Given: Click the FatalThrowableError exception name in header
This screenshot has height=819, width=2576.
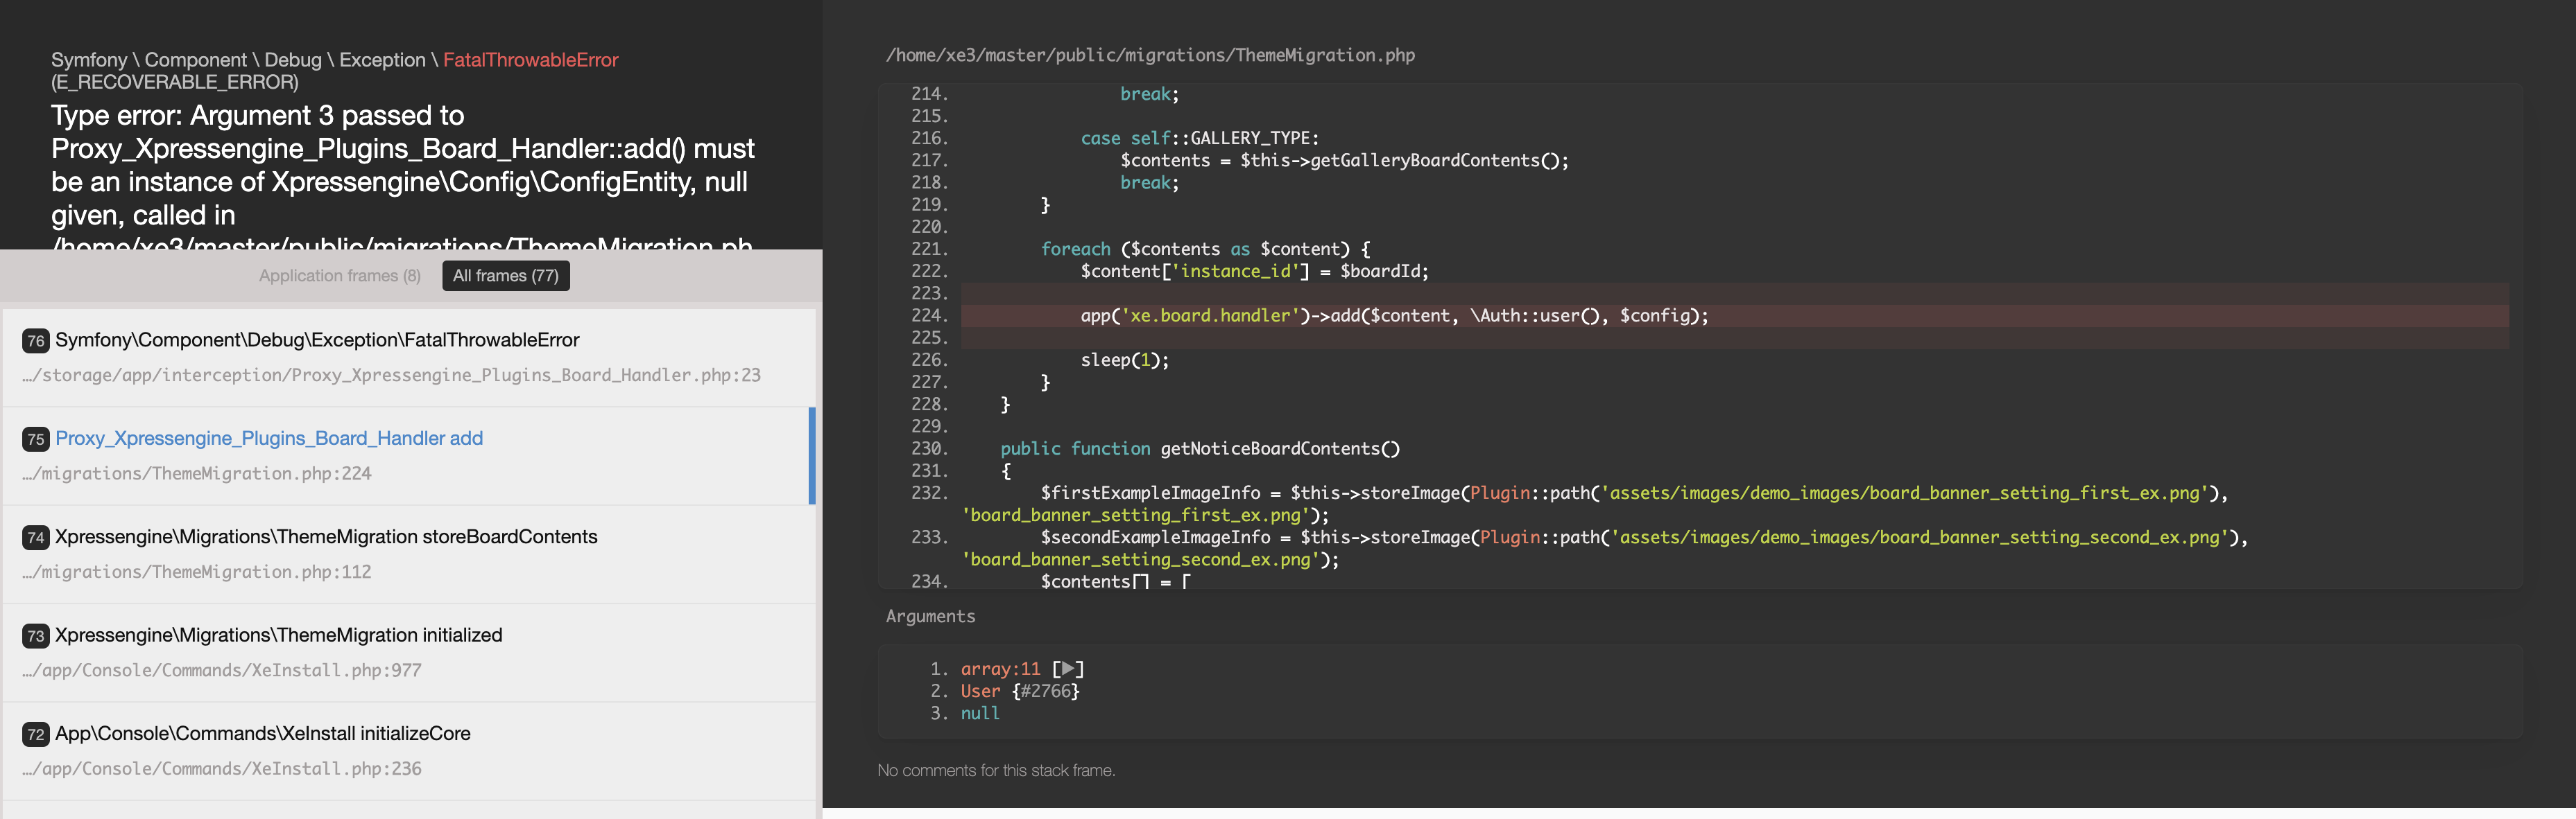Looking at the screenshot, I should pos(531,60).
